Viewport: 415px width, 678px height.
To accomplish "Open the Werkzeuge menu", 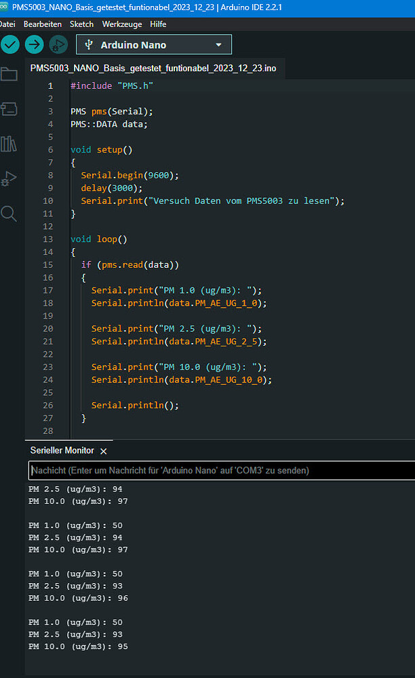I will [122, 24].
